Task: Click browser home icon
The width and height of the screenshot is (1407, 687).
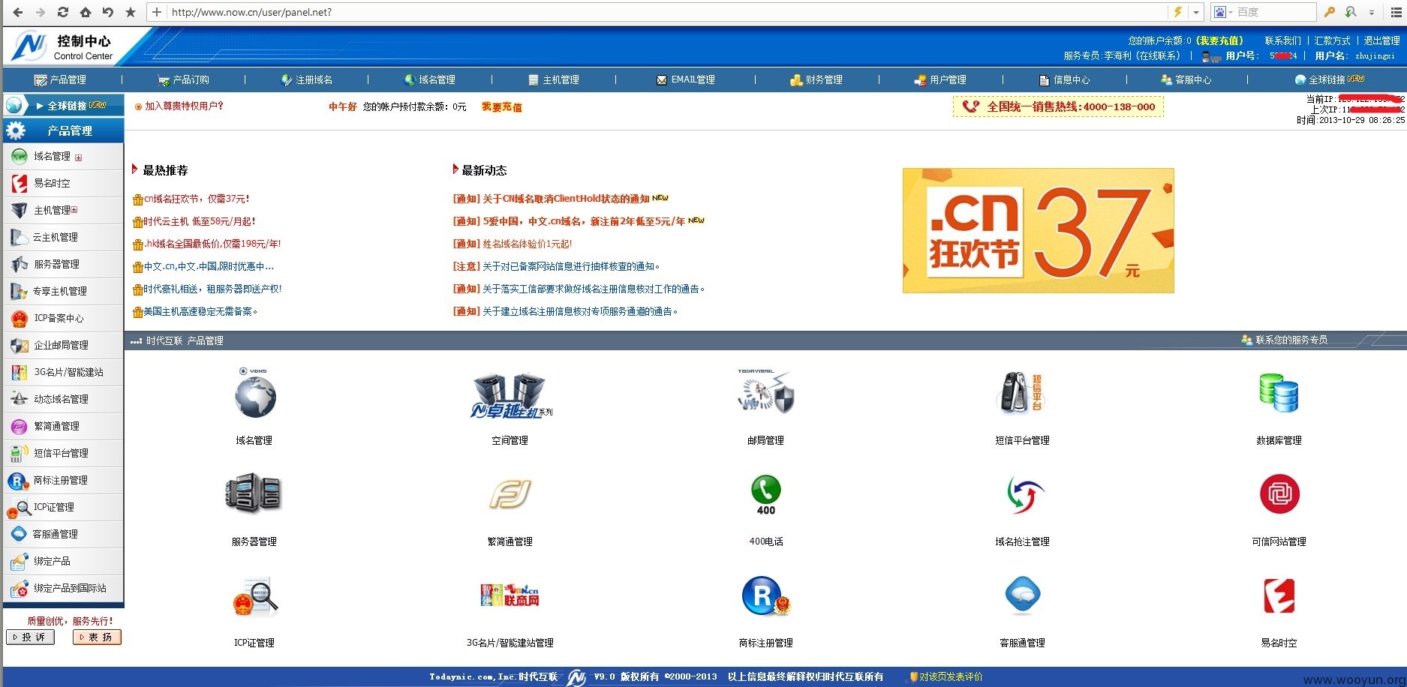Action: point(86,12)
